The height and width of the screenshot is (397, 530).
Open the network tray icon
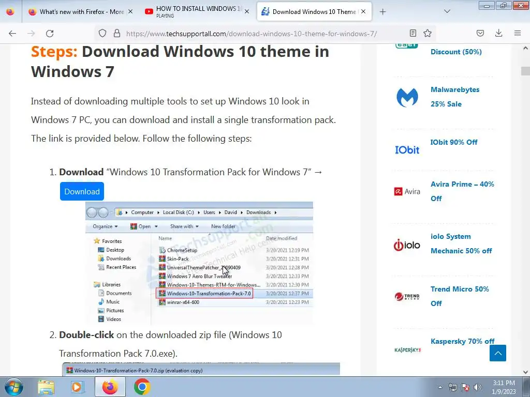tap(452, 387)
